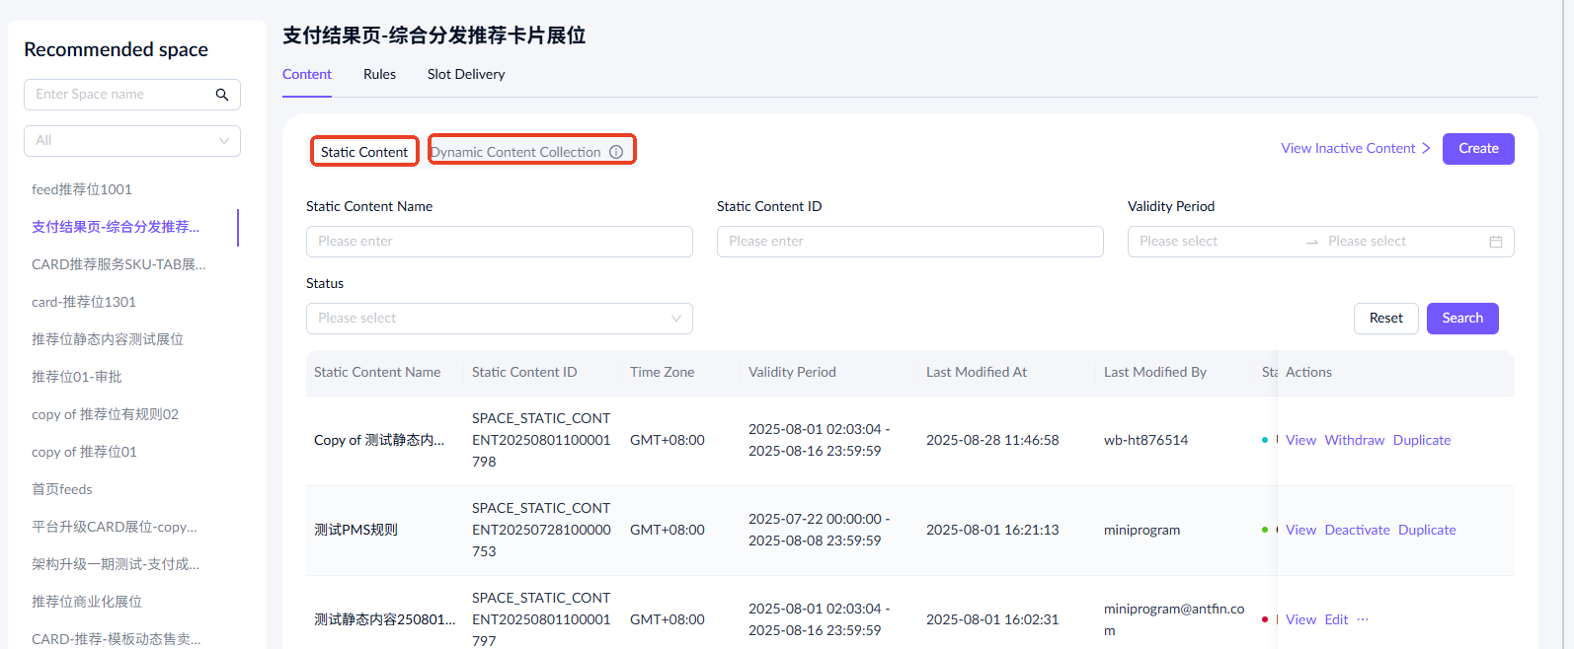
Task: Click the search magnifier in Space name field
Action: click(222, 95)
